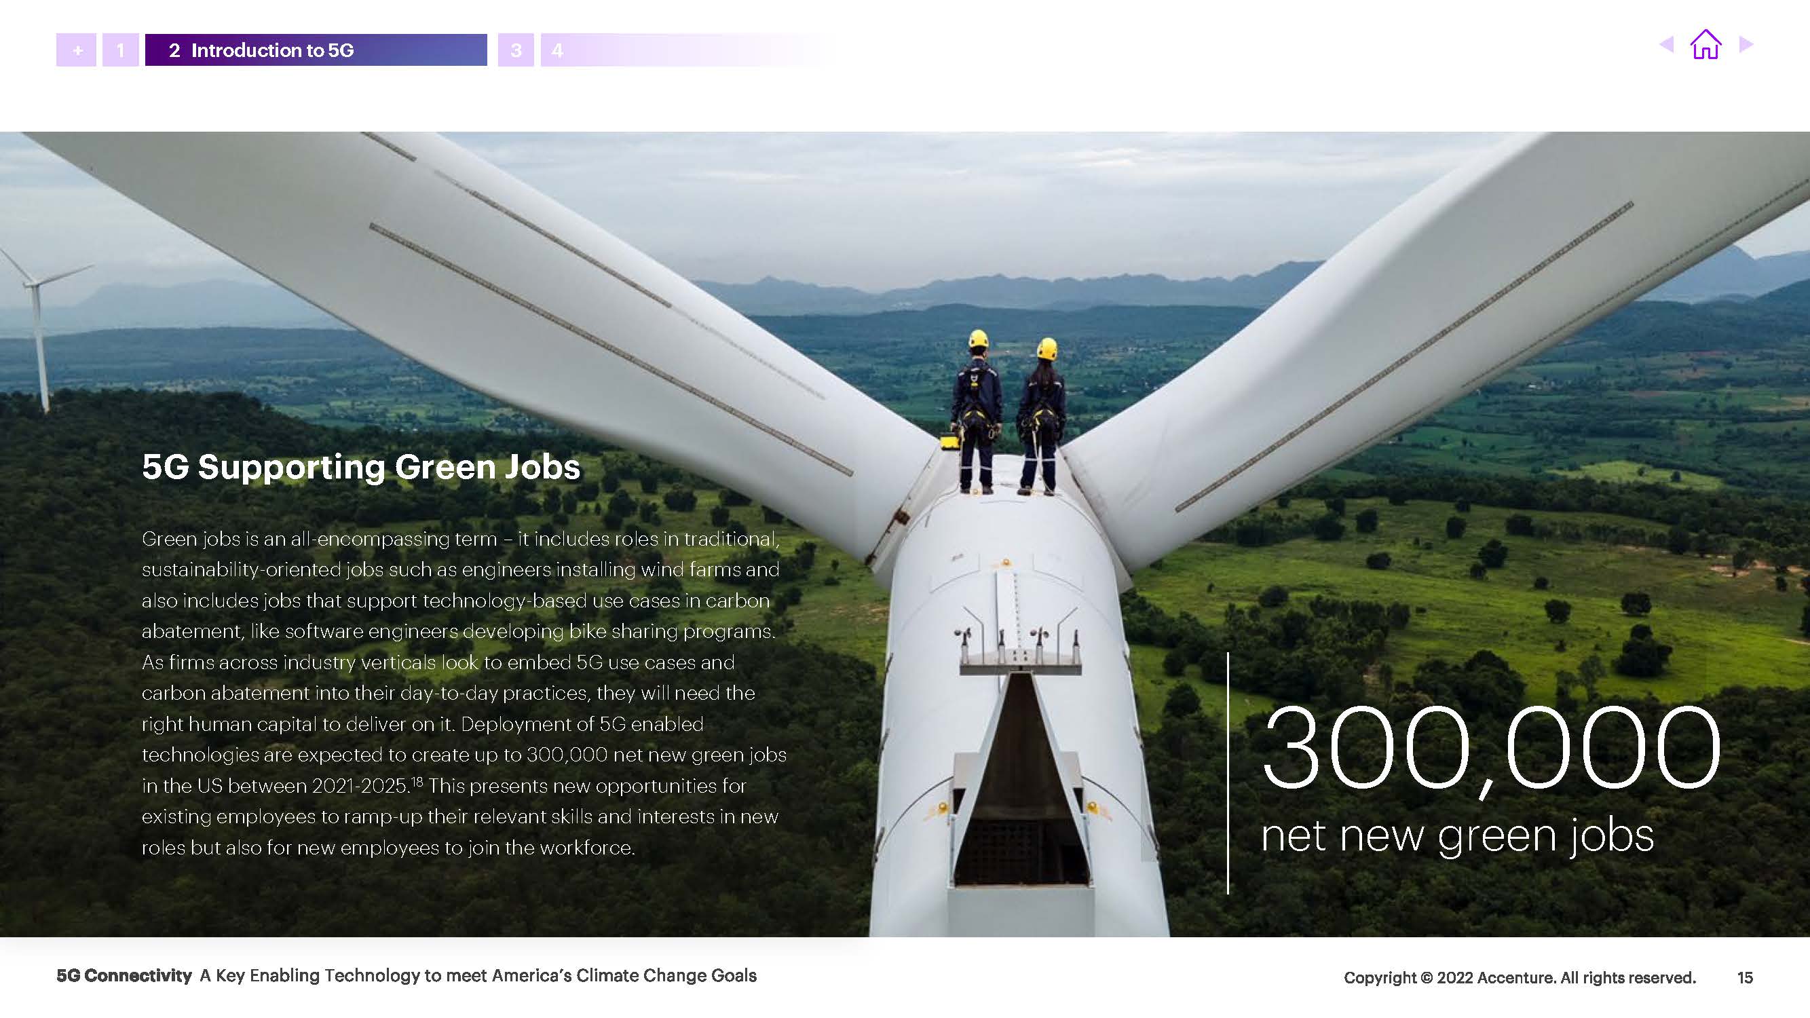Click the 5G Supporting Green Jobs heading
1810x1018 pixels.
361,466
